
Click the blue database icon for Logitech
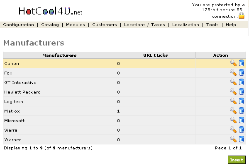[x=242, y=101]
